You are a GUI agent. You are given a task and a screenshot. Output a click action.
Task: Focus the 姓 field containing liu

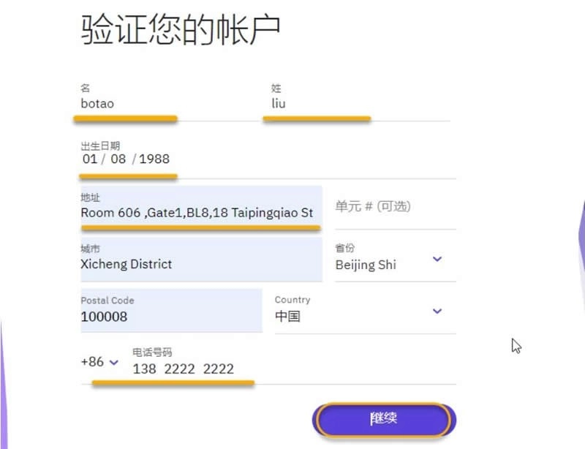[x=358, y=104]
